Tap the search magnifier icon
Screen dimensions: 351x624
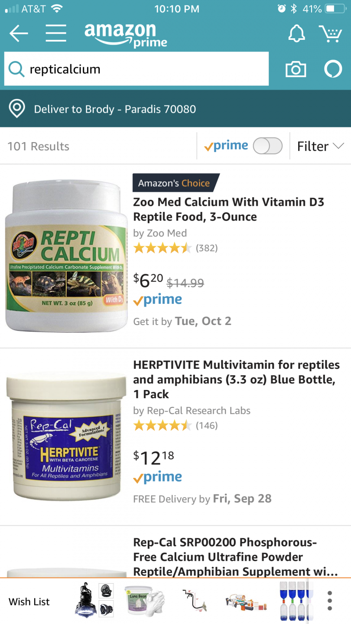click(16, 69)
